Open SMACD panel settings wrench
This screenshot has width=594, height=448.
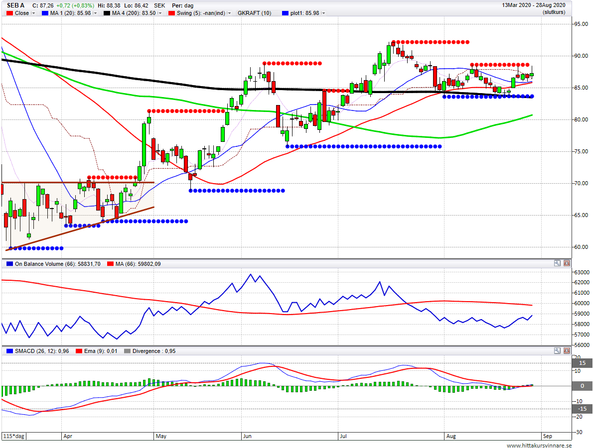point(557,350)
